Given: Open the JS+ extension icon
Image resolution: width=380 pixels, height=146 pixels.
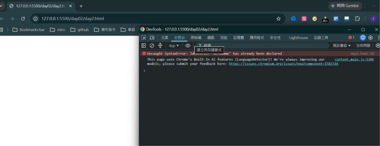Looking at the screenshot, I should [x=325, y=19].
